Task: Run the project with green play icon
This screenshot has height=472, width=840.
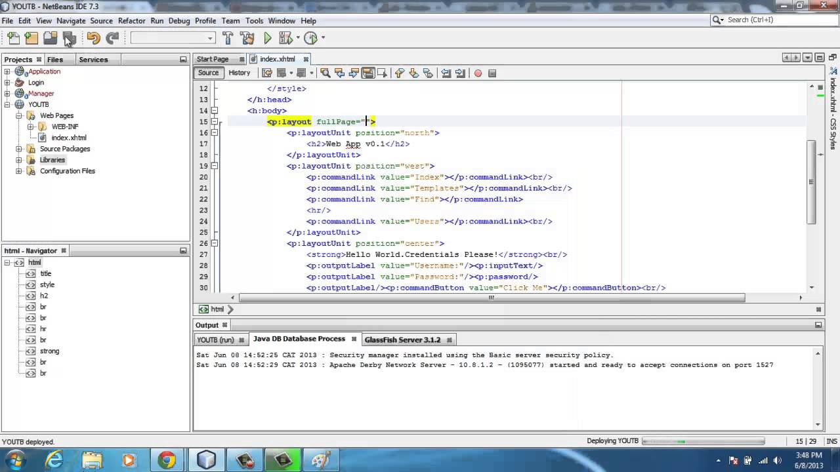Action: coord(268,38)
